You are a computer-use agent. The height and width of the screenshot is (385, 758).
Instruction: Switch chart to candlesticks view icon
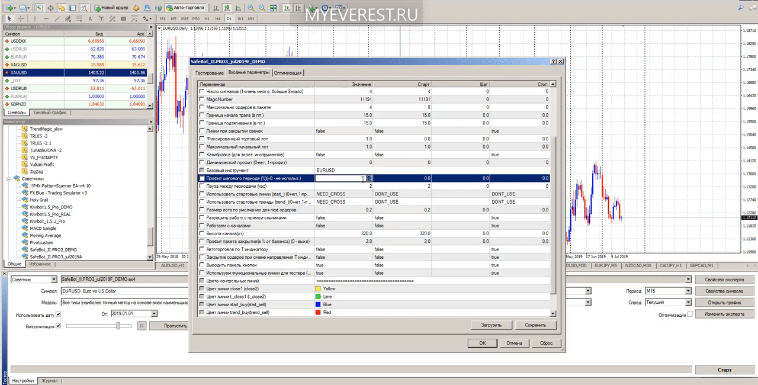click(x=228, y=8)
